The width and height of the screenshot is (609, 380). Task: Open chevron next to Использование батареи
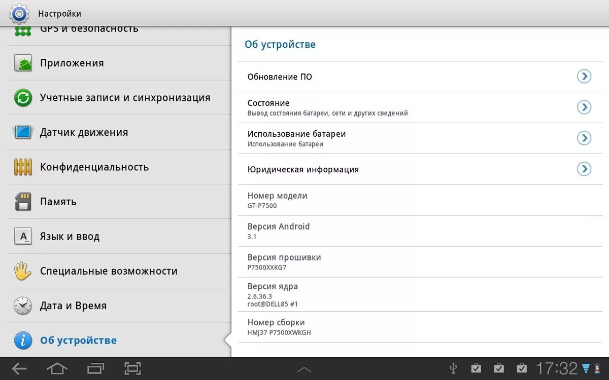(x=584, y=138)
